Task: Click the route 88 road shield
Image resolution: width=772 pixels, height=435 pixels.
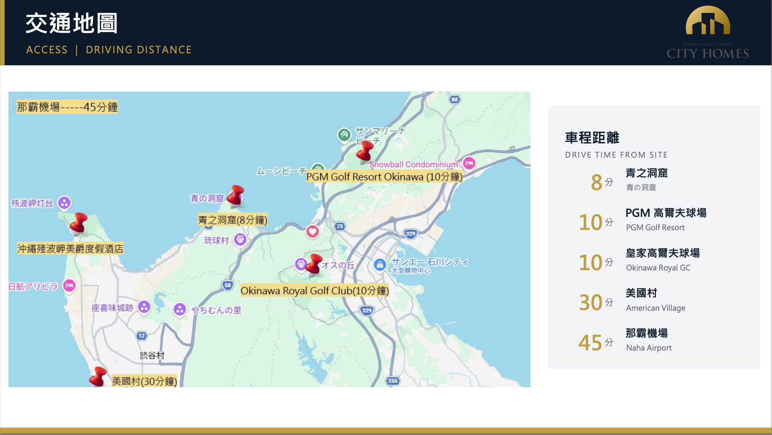Action: 454,99
